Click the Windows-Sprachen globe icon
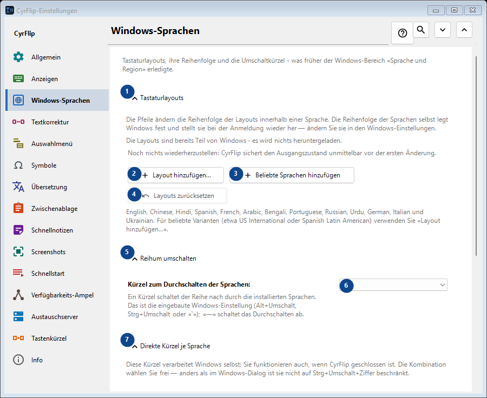Viewport: 487px width, 398px height. click(x=18, y=100)
